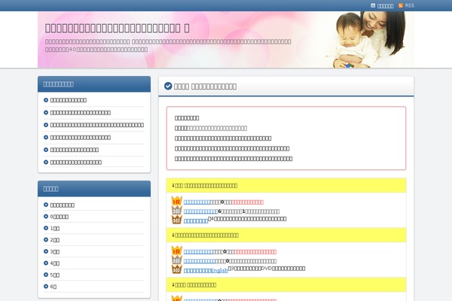Click the bullet icon beside the "1" category
Screen dimensions: 452x301
point(46,228)
